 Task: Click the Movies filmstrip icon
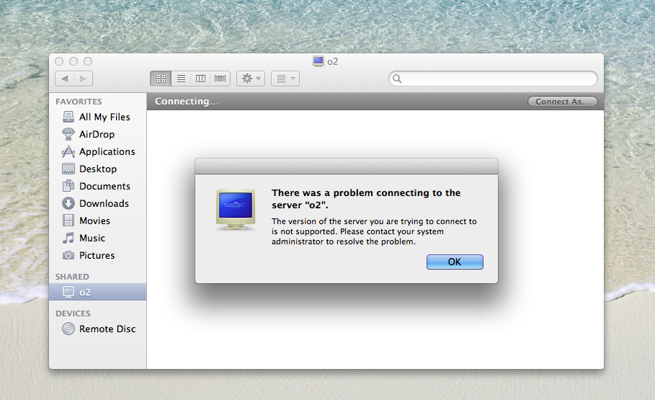pyautogui.click(x=68, y=221)
